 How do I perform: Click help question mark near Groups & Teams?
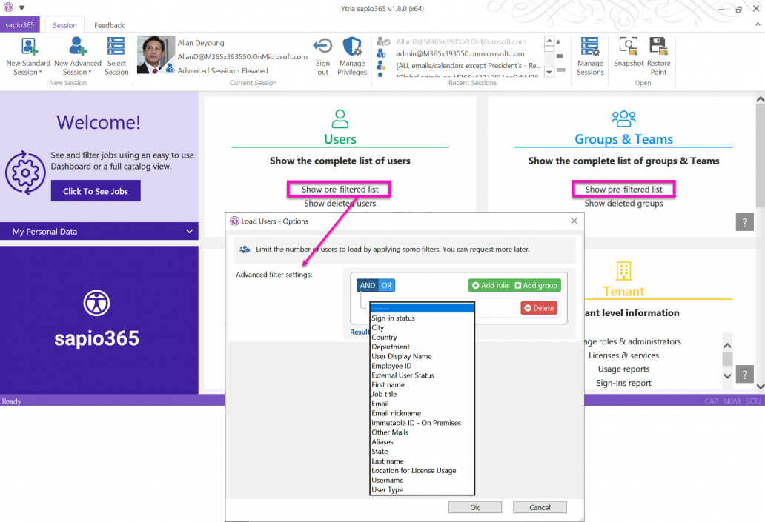pyautogui.click(x=744, y=222)
